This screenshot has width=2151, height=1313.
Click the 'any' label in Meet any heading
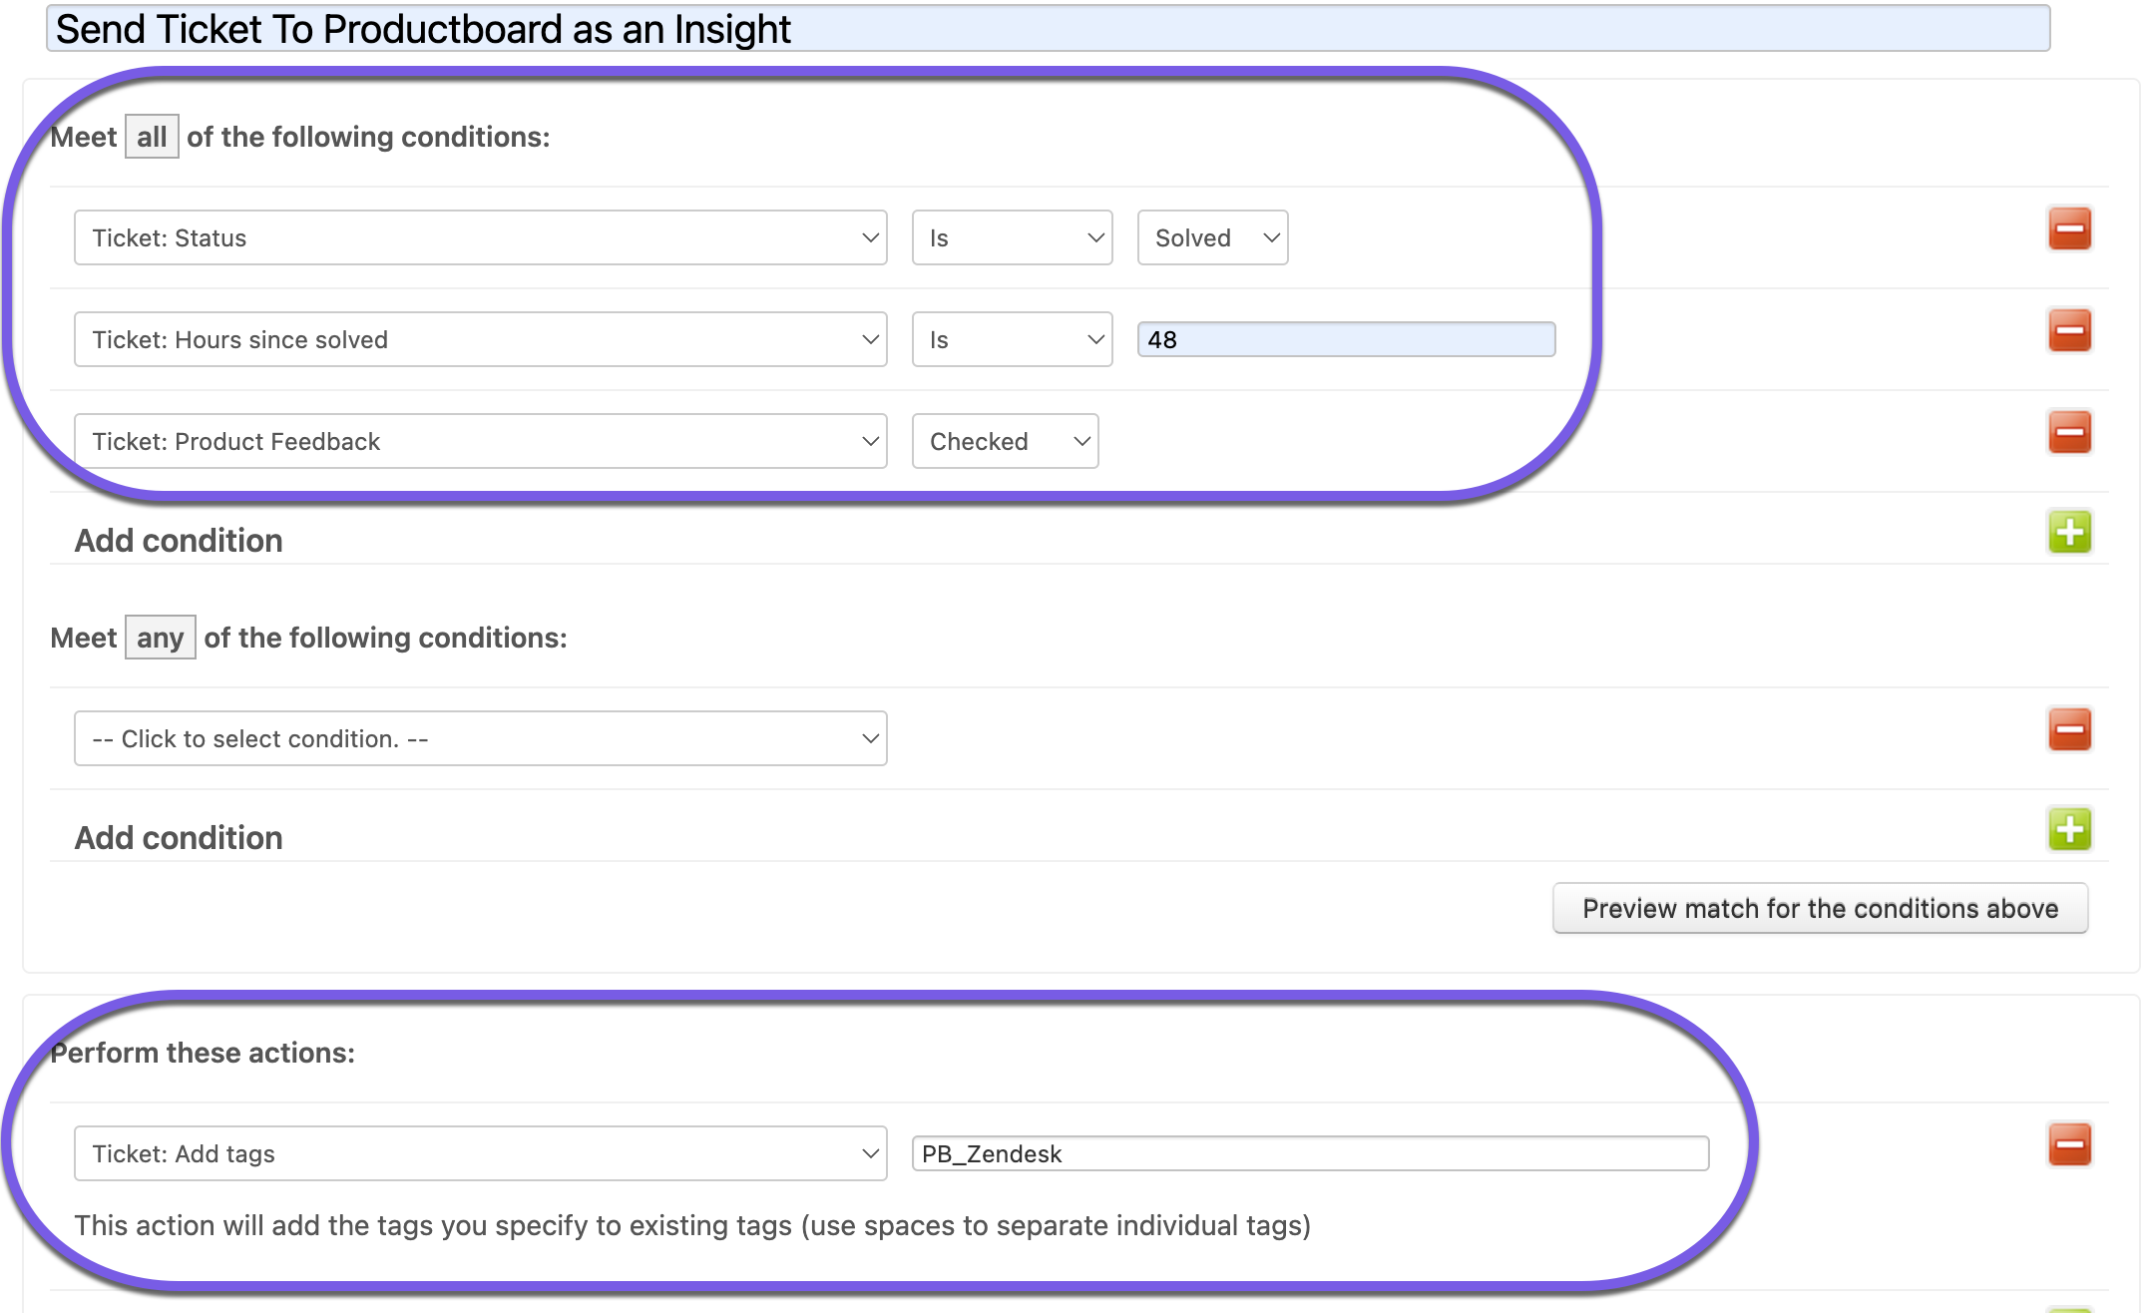[x=160, y=638]
